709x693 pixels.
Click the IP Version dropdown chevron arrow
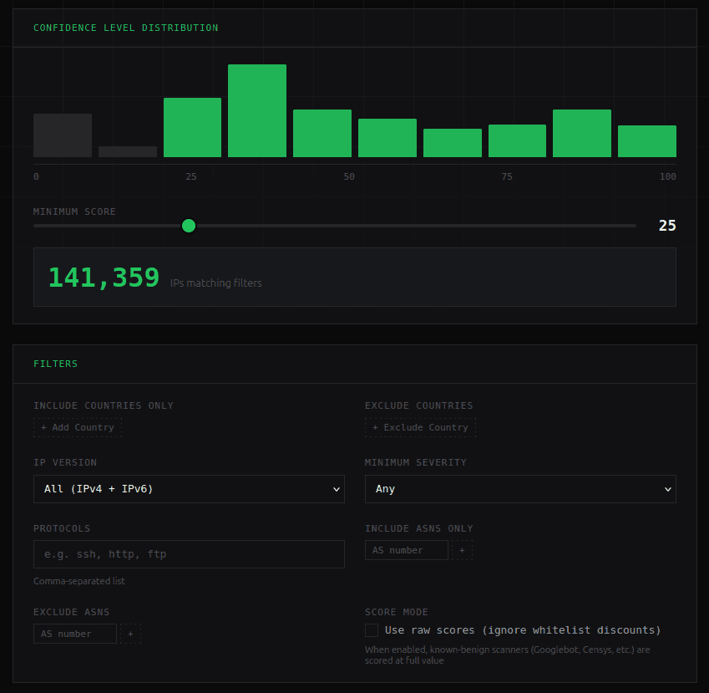(337, 489)
